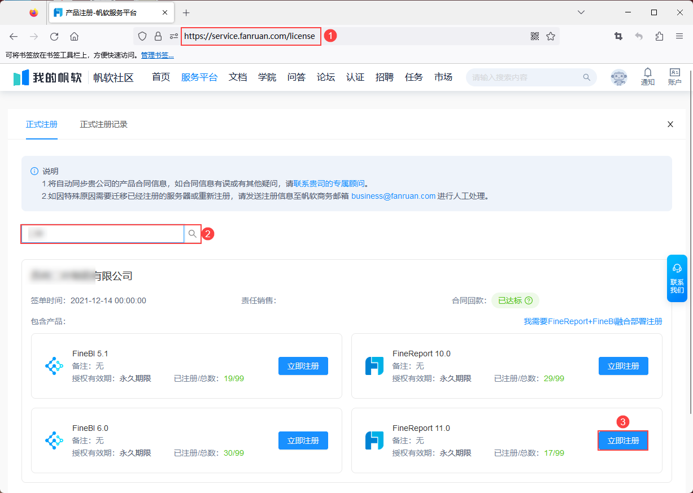693x493 pixels.
Task: Close the registration panel with X
Action: tap(670, 124)
